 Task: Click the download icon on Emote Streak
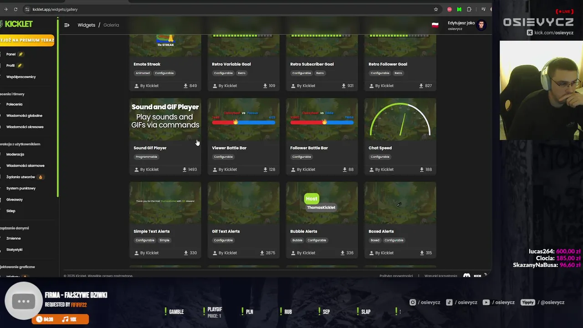(x=186, y=86)
